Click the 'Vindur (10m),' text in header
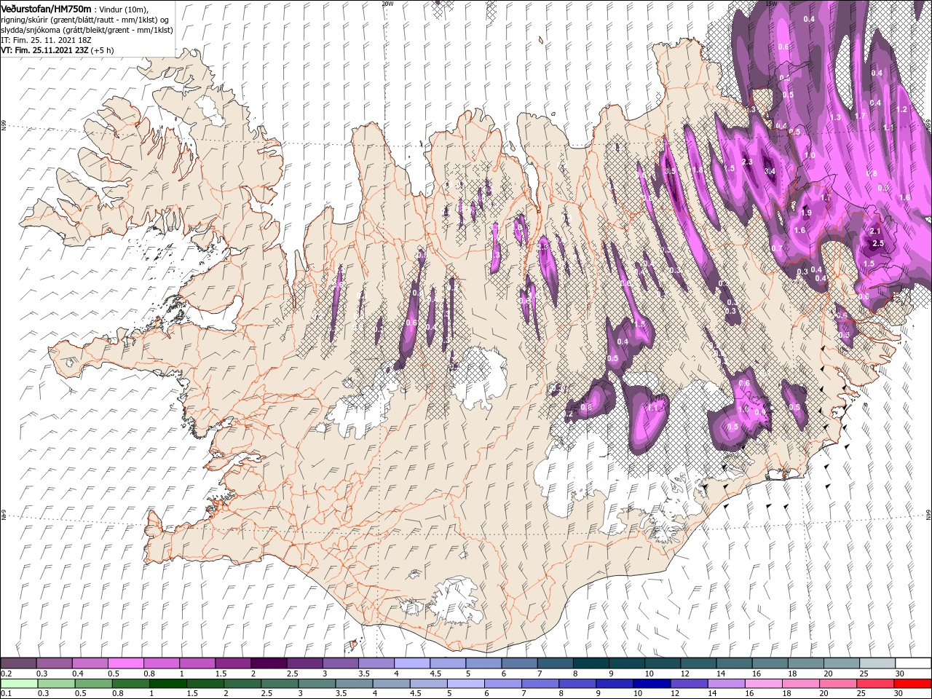This screenshot has height=699, width=932. coord(122,9)
